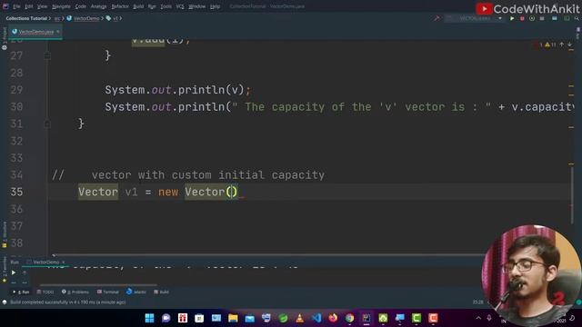Viewport: 582px width, 327px height.
Task: Open the Structure side tool tab
Action: click(x=5, y=234)
